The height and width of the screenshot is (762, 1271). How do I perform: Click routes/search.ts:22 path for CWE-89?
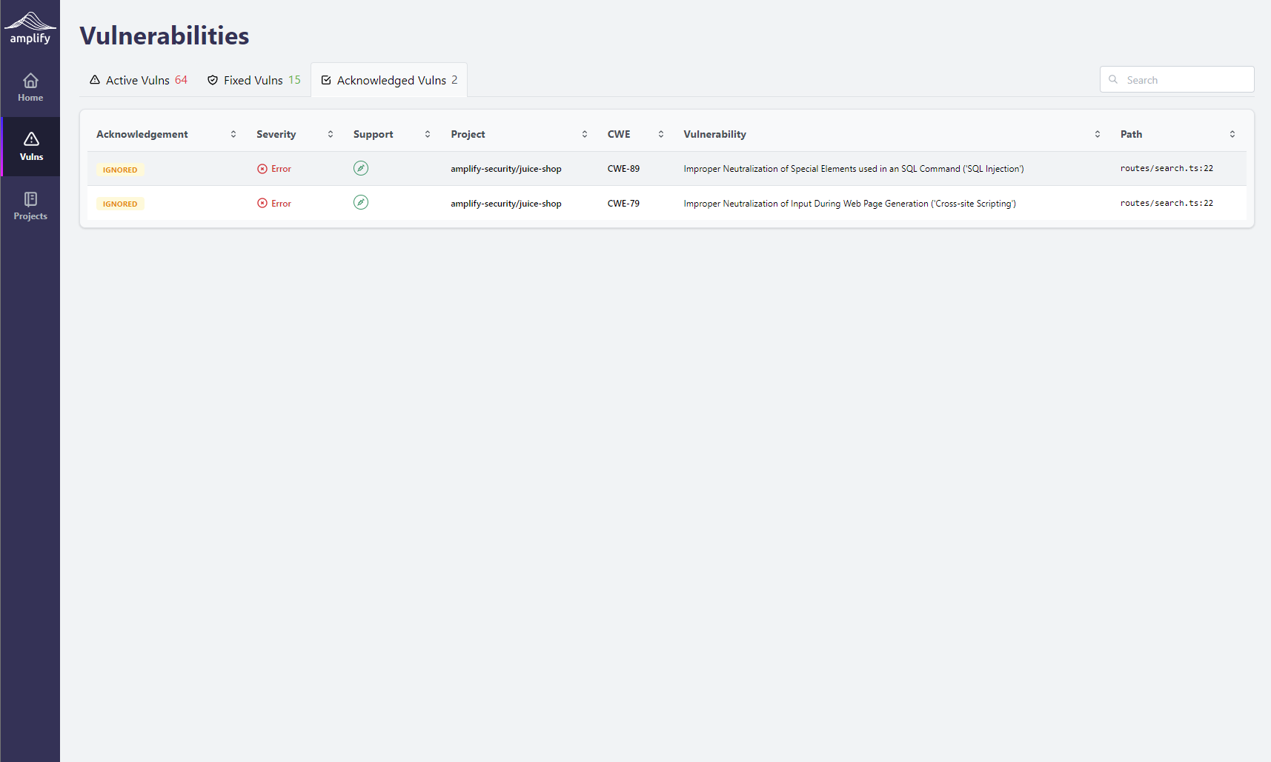(x=1167, y=168)
